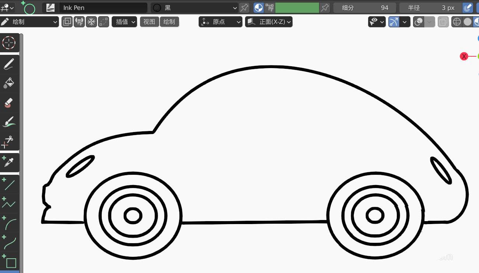Open the 绘制 menu in the header
479x273 pixels.
point(169,22)
